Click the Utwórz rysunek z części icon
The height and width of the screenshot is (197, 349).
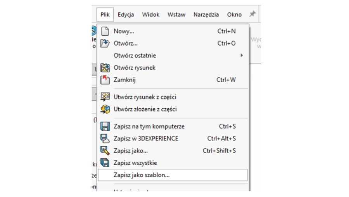point(105,97)
